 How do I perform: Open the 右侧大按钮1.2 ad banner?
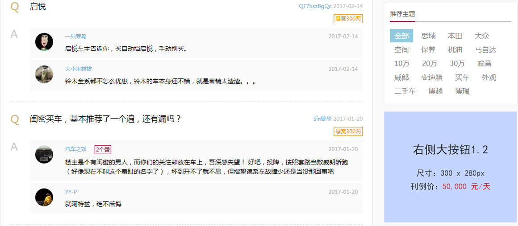coord(451,167)
